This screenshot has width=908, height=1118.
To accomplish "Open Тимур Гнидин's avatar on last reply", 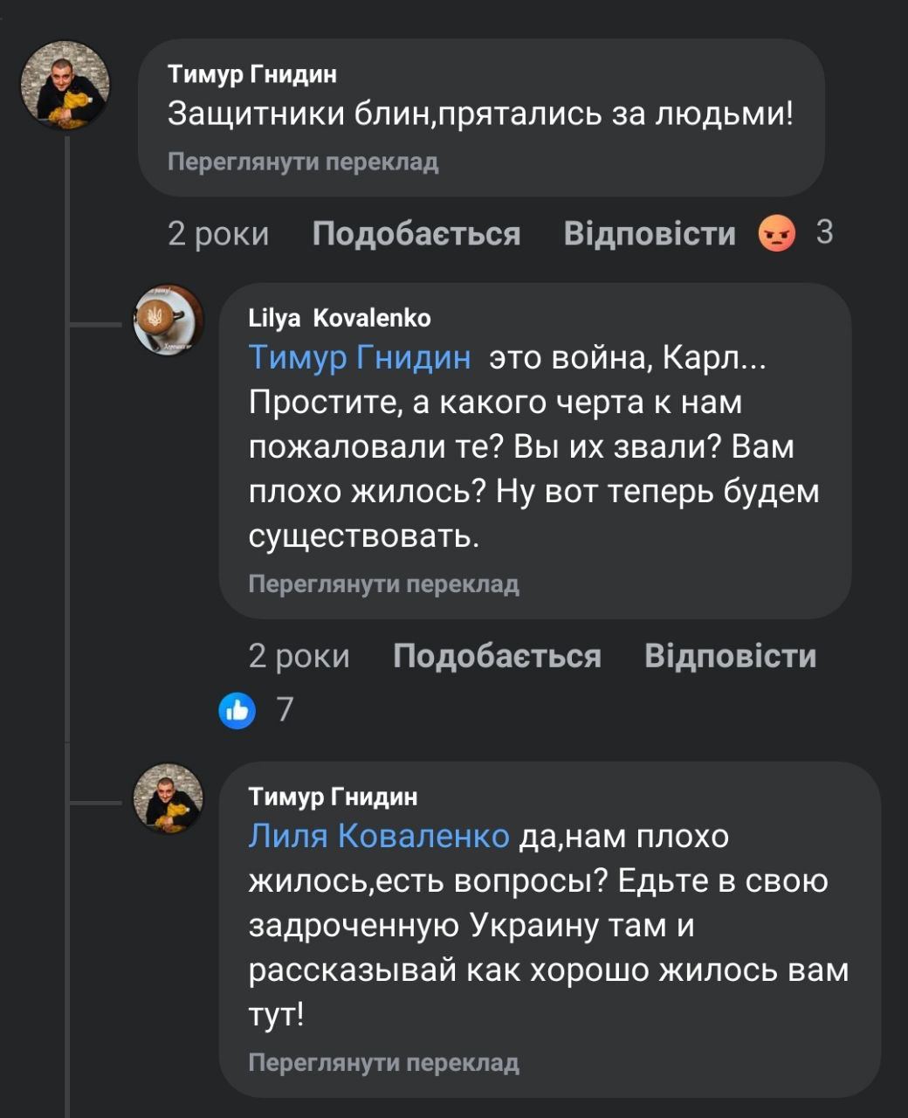I will [x=168, y=797].
